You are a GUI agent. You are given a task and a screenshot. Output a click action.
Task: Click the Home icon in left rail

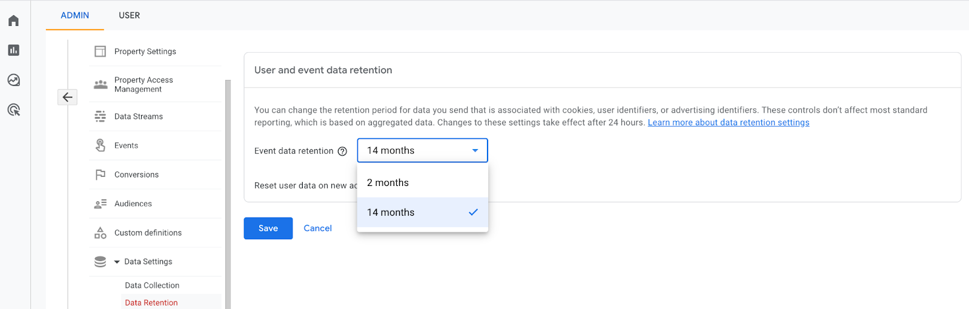pyautogui.click(x=13, y=21)
